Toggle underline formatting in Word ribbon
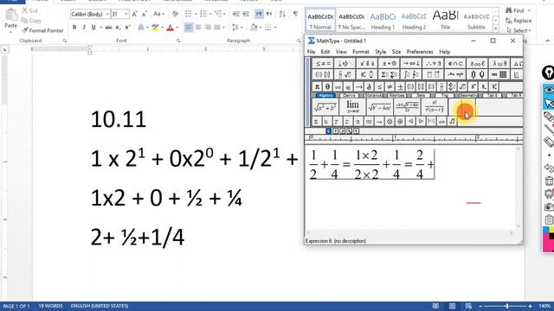Image resolution: width=554 pixels, height=311 pixels. [93, 27]
